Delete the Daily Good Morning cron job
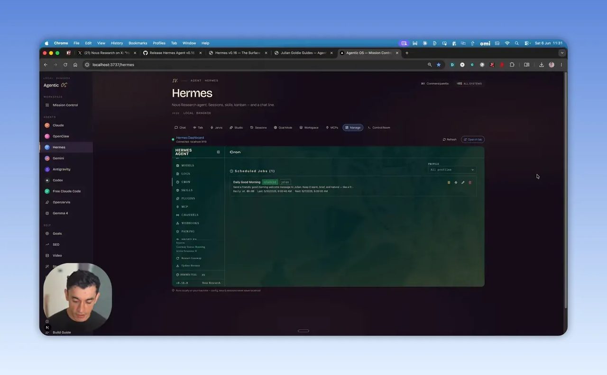This screenshot has height=375, width=607. 470,182
